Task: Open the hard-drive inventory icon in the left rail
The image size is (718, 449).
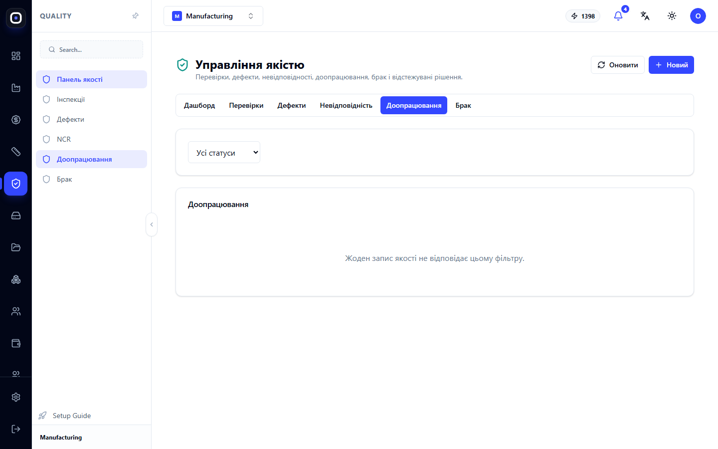Action: (16, 216)
